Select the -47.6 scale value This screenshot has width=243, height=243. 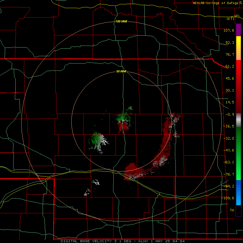(x=229, y=150)
